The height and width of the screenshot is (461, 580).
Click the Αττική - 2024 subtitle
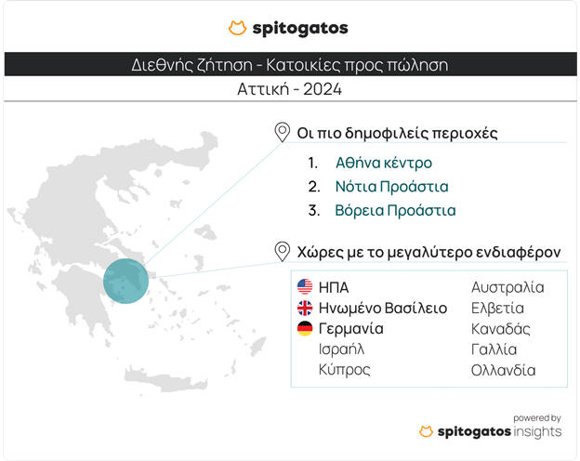coord(289,90)
